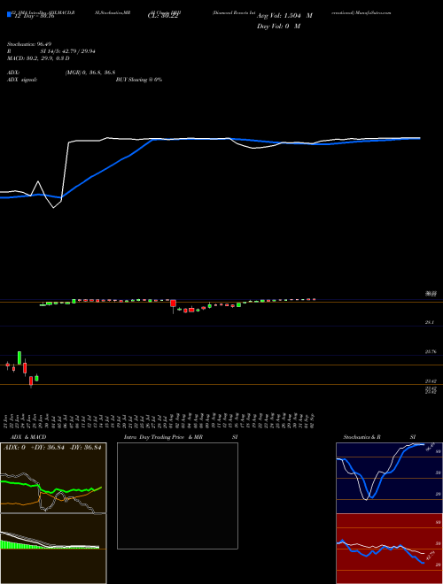Open the MACD histogram chart with green bars
Image resolution: width=443 pixels, height=584 pixels.
[x=53, y=549]
